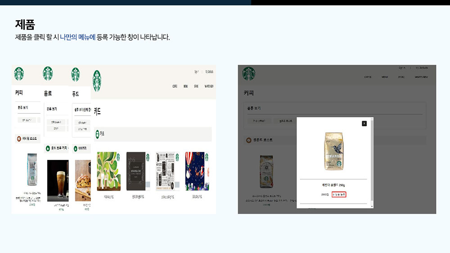Screen dimensions: 450x253
Task: Click the My Starbucks link on the dimmed page
Action: point(422,68)
